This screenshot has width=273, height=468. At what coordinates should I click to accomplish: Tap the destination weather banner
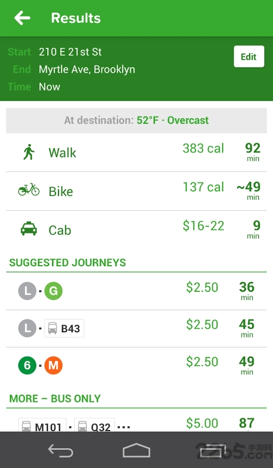point(136,120)
